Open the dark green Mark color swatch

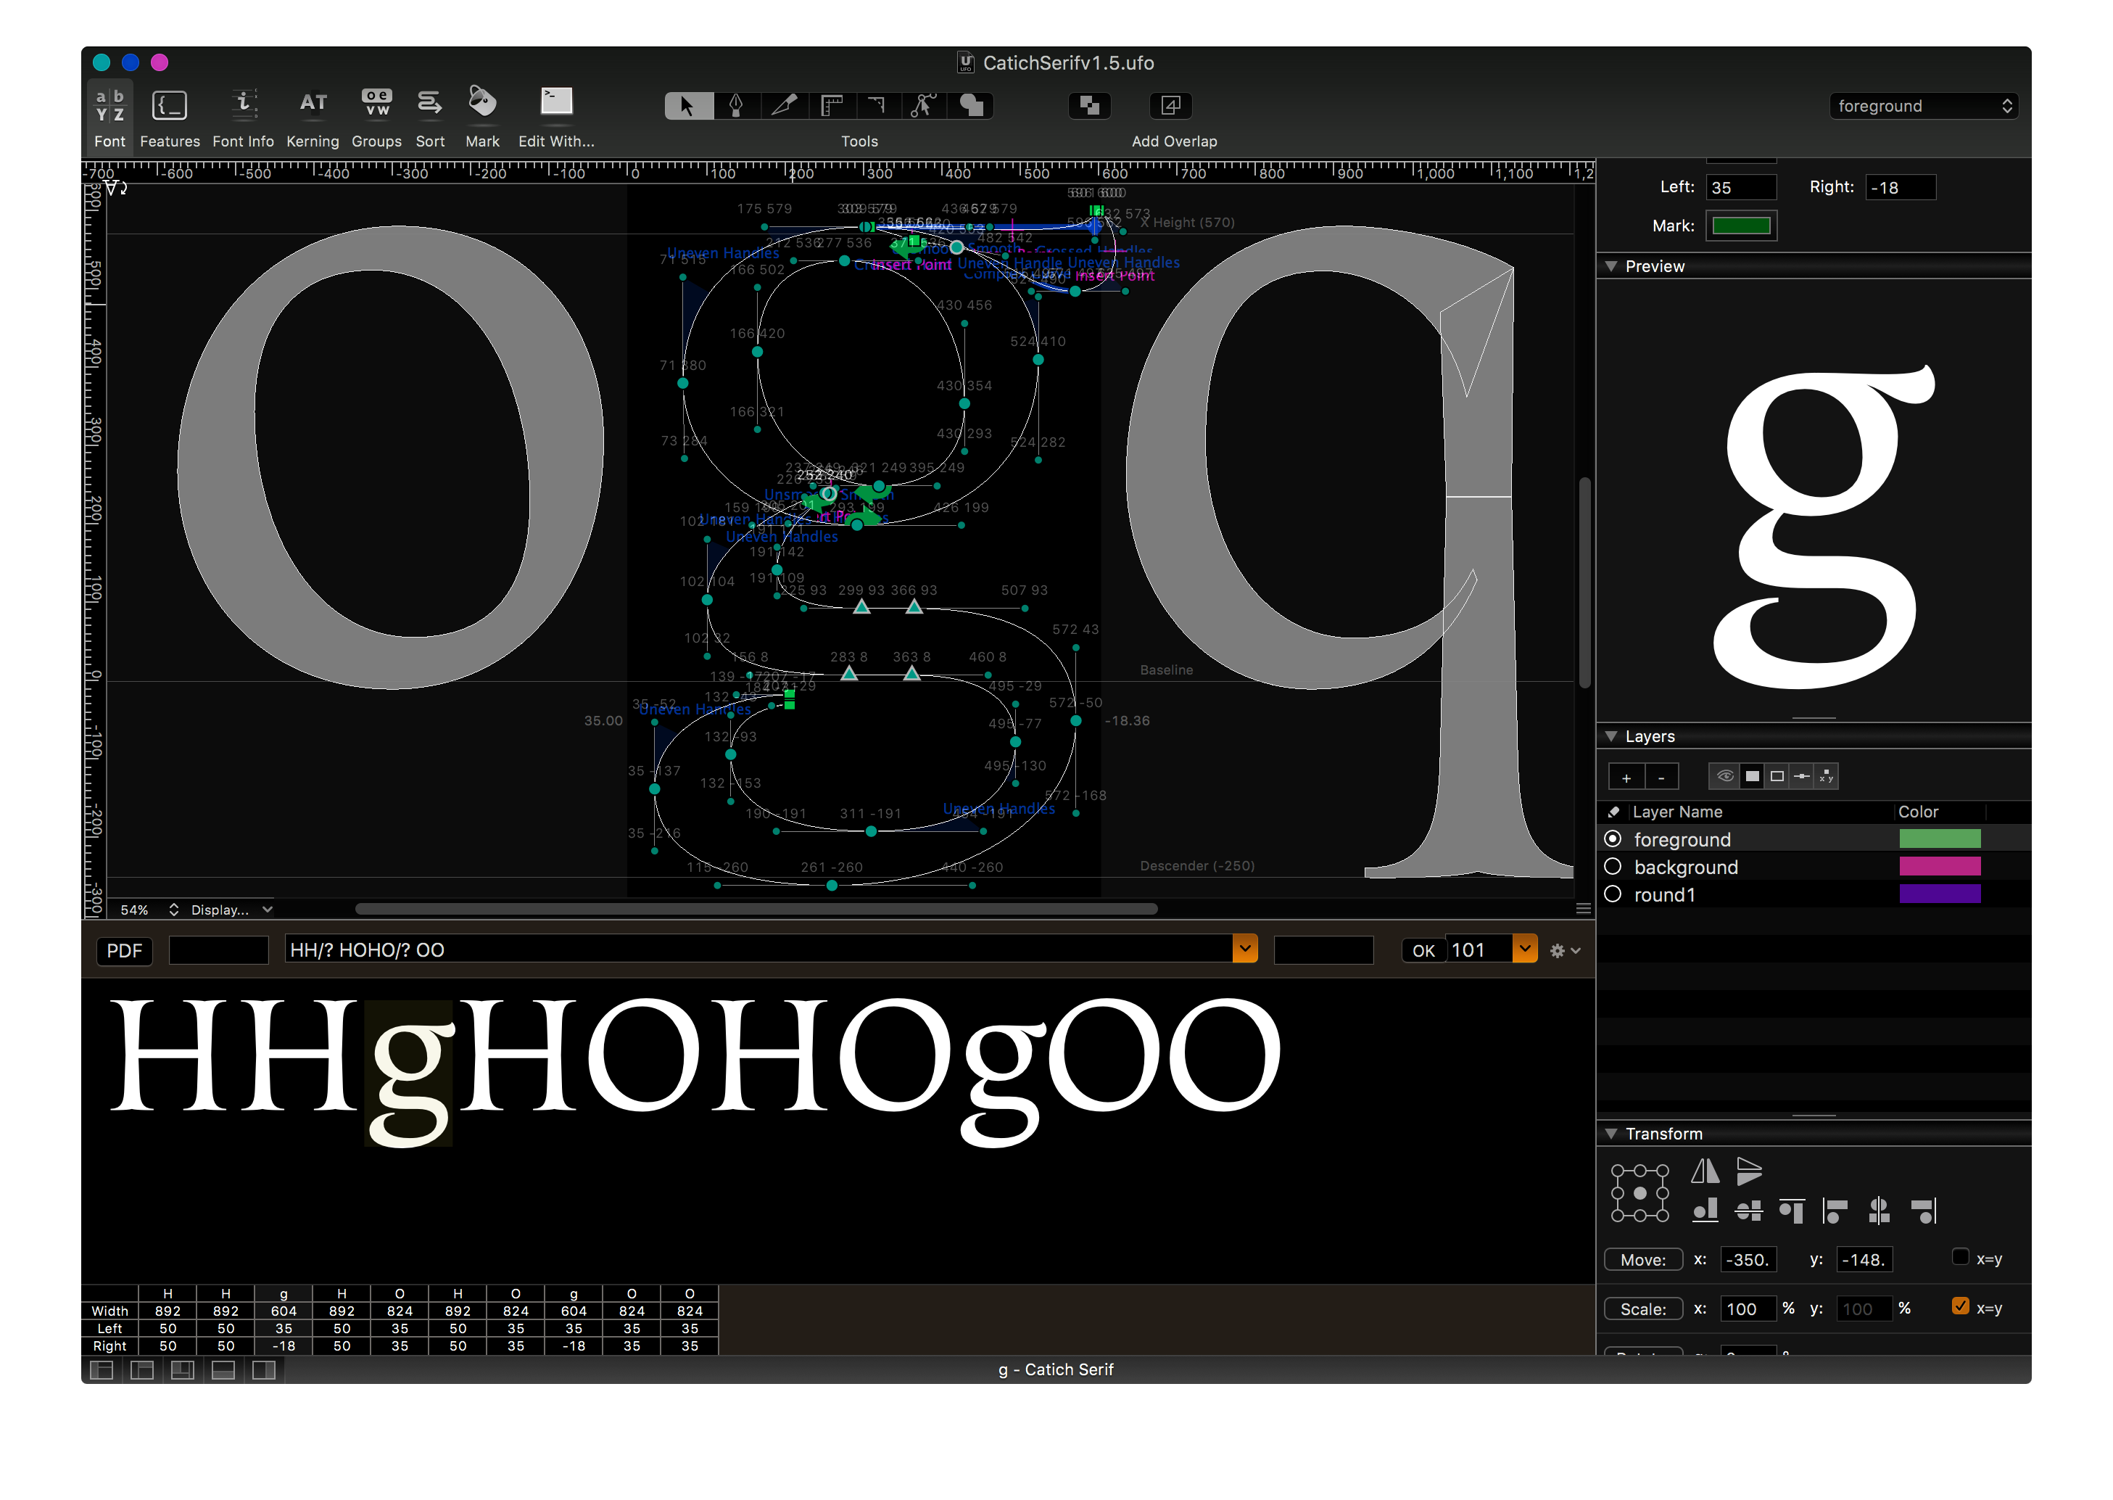1741,226
